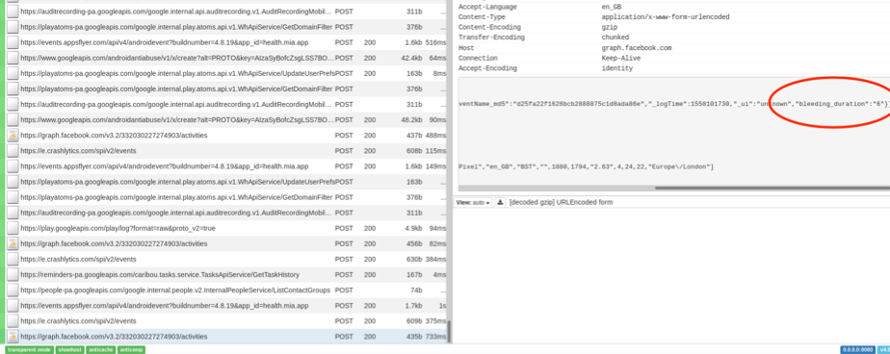Click the Keep-Alive header value
The image size is (890, 354).
(621, 58)
